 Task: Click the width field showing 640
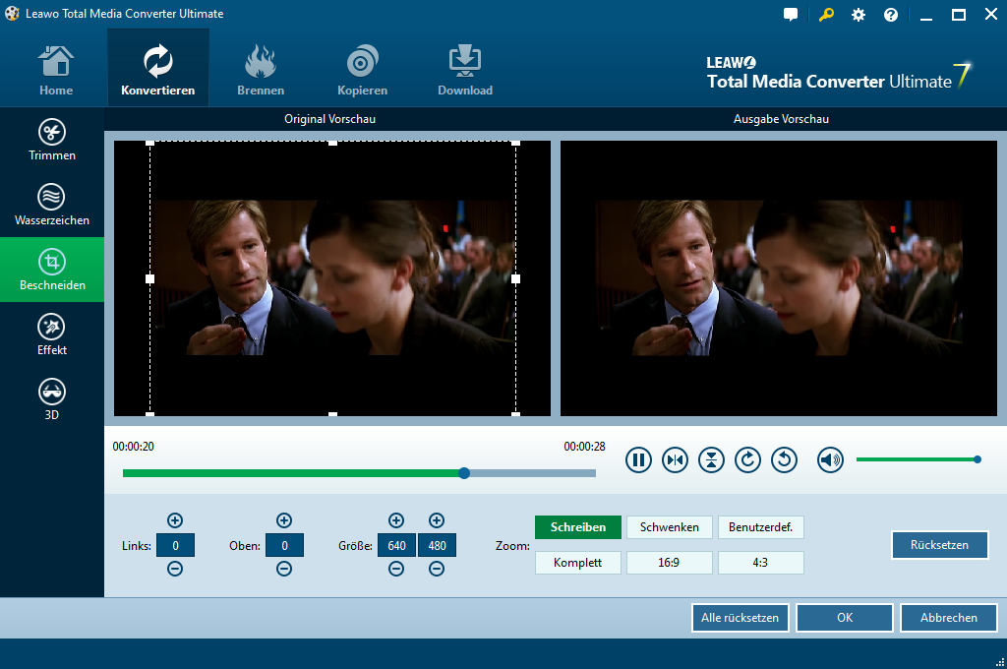pyautogui.click(x=397, y=546)
